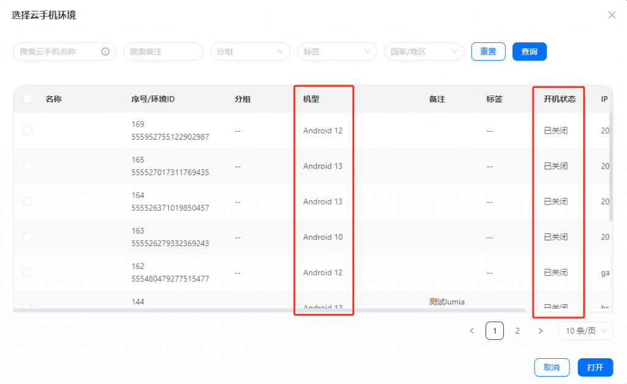Select page 1 in pagination
The width and height of the screenshot is (627, 384).
coord(495,331)
